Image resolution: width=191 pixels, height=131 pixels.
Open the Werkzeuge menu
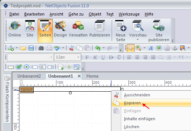pos(129,14)
